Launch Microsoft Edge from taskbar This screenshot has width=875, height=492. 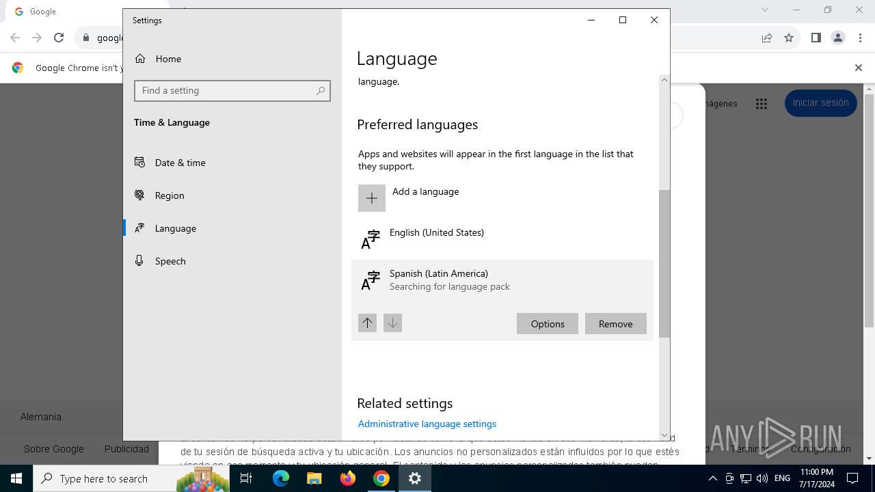point(281,478)
